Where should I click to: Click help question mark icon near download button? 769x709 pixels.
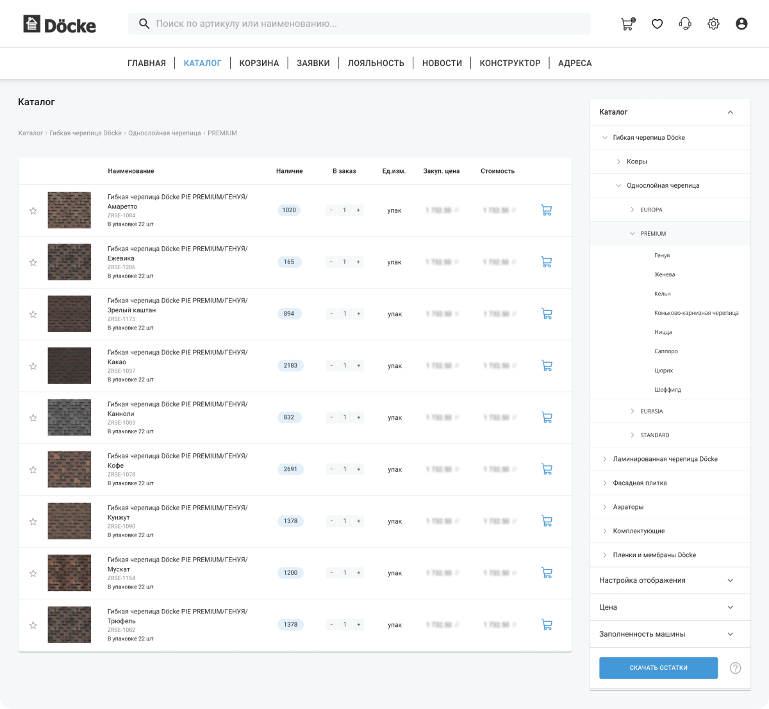point(736,668)
